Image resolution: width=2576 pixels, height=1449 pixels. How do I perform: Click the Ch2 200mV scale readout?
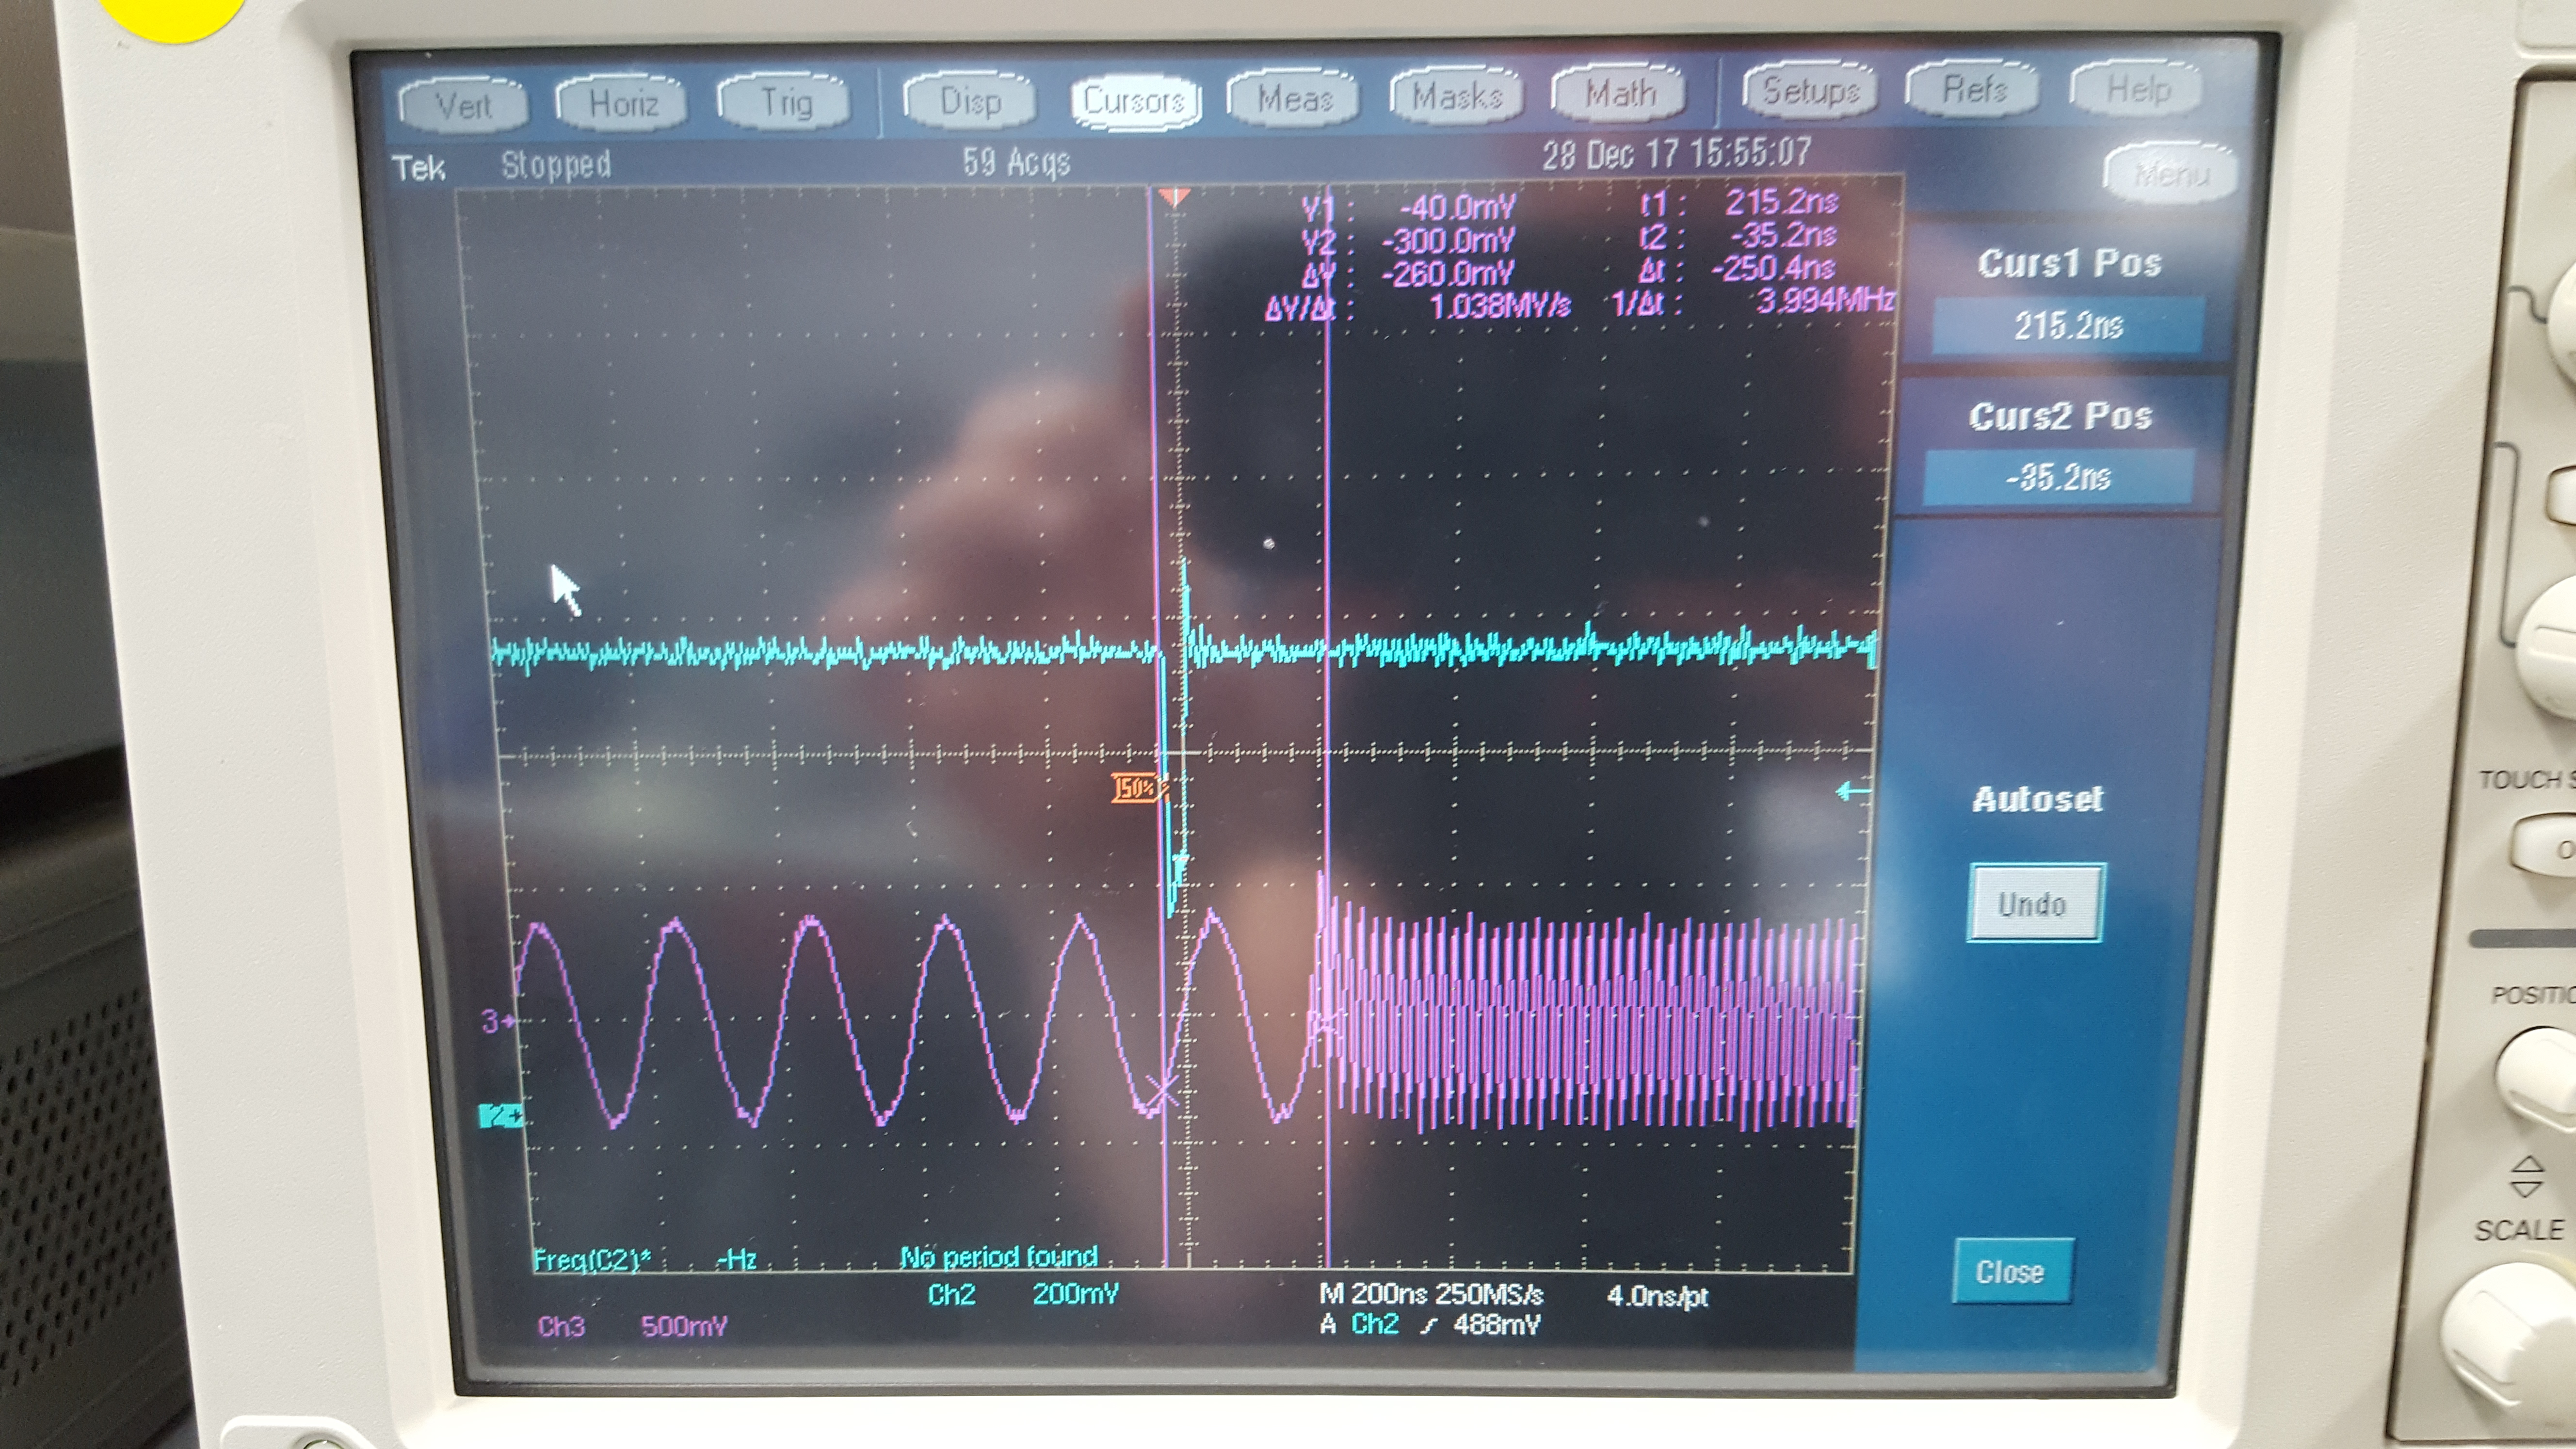pyautogui.click(x=1023, y=1294)
